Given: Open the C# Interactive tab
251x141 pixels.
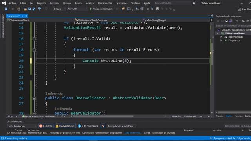Looking at the screenshot, I should [x=27, y=133].
